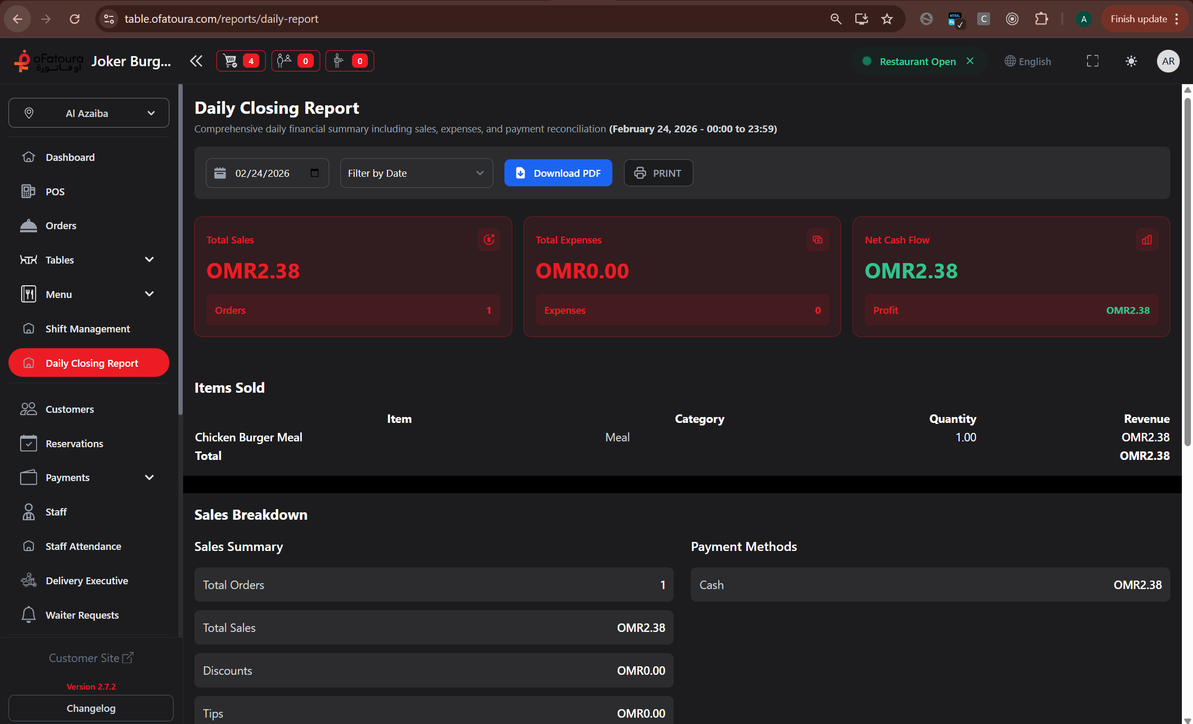Switch language from English
The image size is (1193, 724).
(x=1028, y=61)
